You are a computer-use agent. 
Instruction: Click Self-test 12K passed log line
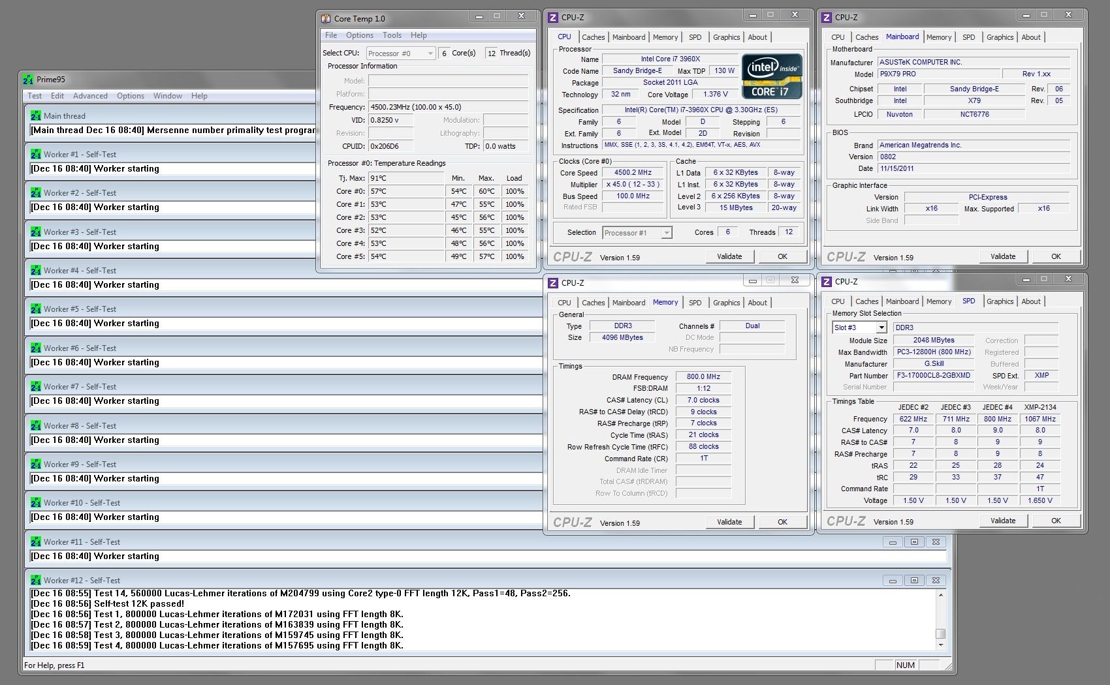click(x=108, y=603)
